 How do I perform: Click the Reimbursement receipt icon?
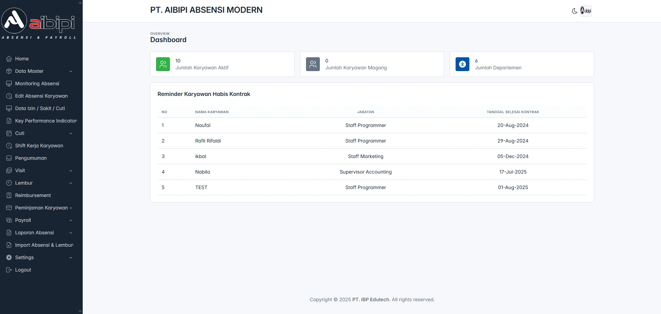(x=9, y=195)
